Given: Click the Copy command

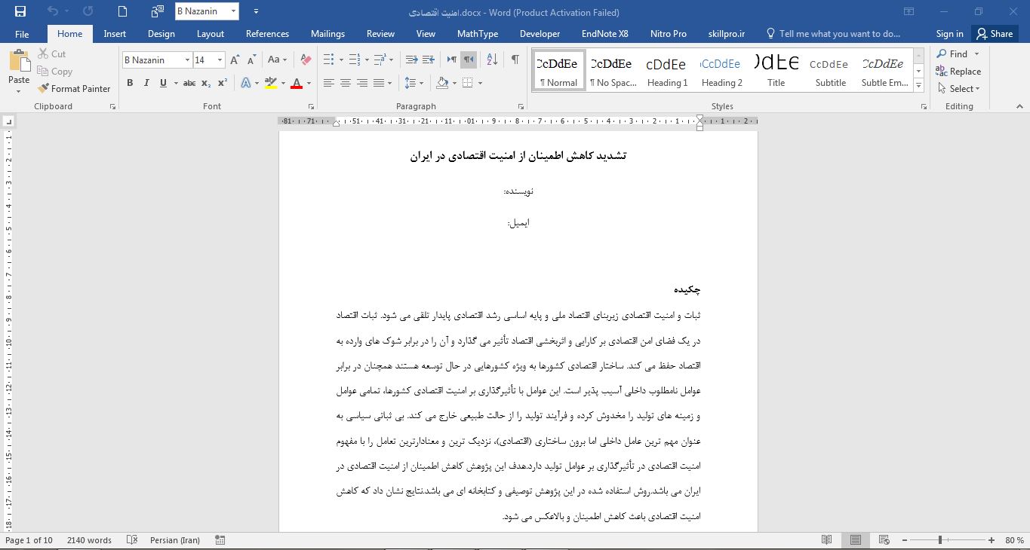Looking at the screenshot, I should 55,72.
